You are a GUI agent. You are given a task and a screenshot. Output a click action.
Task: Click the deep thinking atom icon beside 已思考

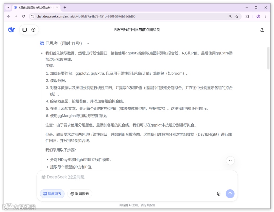point(42,43)
